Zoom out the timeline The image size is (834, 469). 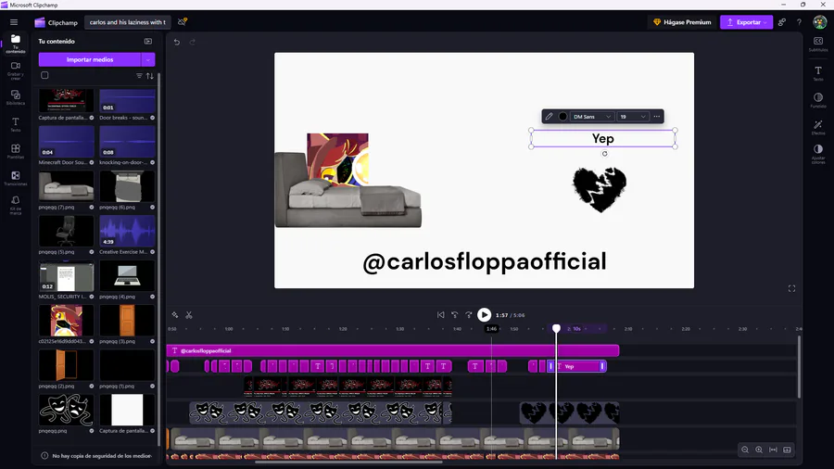pos(745,450)
